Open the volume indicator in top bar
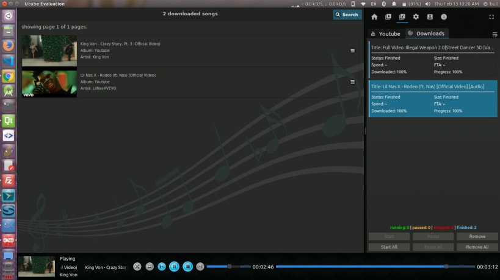This screenshot has width=500, height=280. click(x=427, y=4)
